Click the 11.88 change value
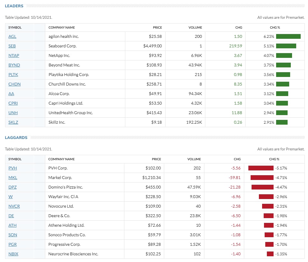This screenshot has height=262, width=308. tap(237, 113)
